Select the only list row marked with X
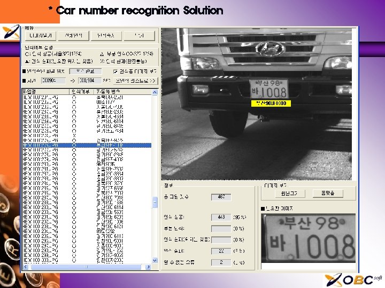The width and height of the screenshot is (385, 288). tap(87, 135)
